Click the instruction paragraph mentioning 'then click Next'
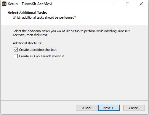149x115 pixels. click(71, 33)
